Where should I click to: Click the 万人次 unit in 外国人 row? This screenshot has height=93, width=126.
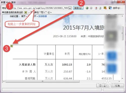pyautogui.click(x=49, y=71)
